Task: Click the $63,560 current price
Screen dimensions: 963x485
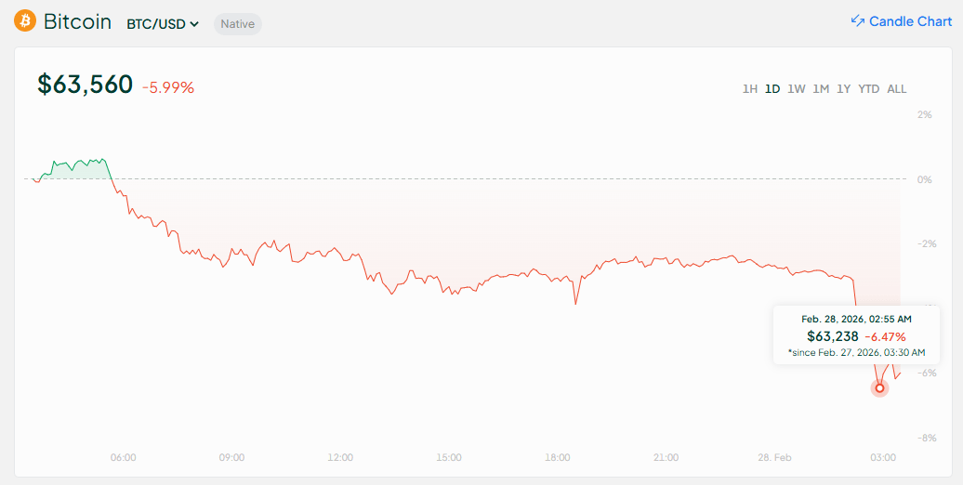Action: pyautogui.click(x=86, y=85)
